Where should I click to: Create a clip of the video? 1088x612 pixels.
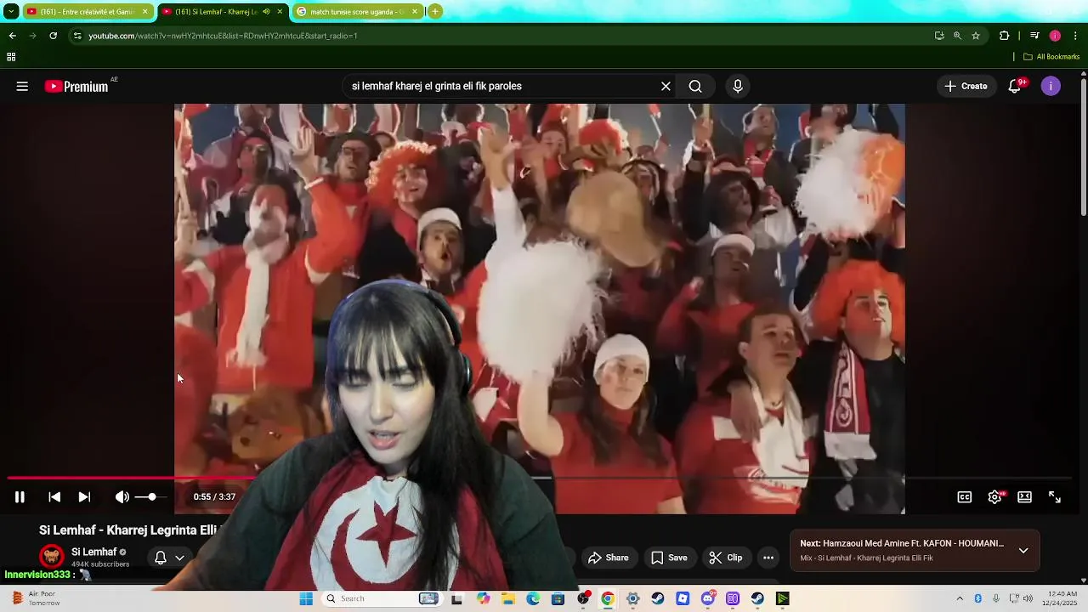pos(726,558)
